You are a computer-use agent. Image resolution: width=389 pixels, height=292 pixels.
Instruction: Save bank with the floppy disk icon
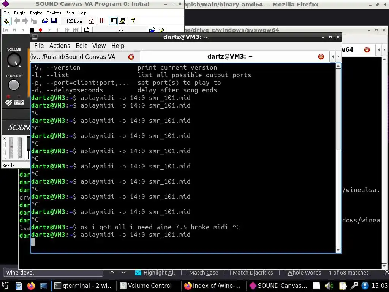pos(54,21)
